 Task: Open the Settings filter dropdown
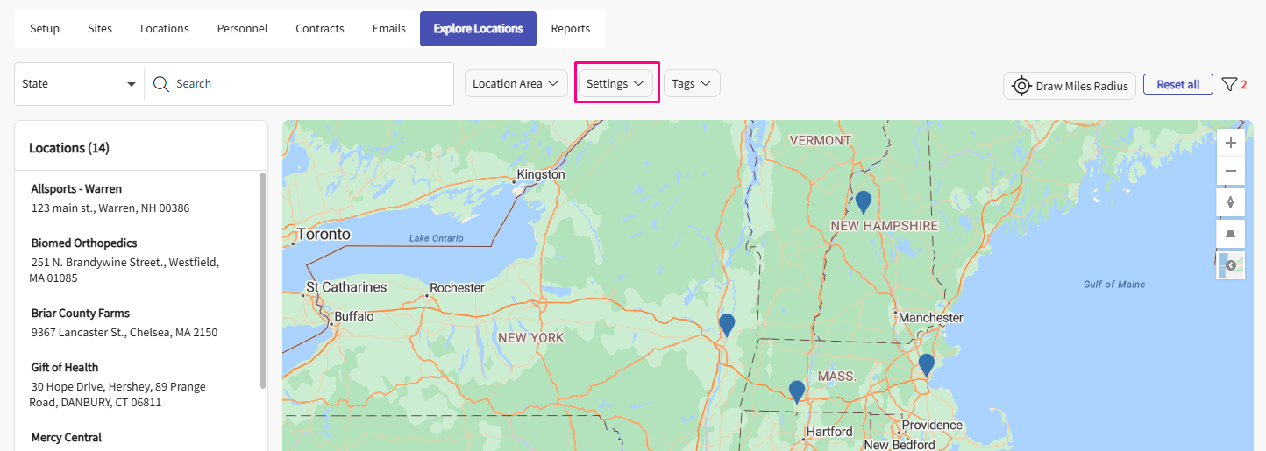click(615, 84)
